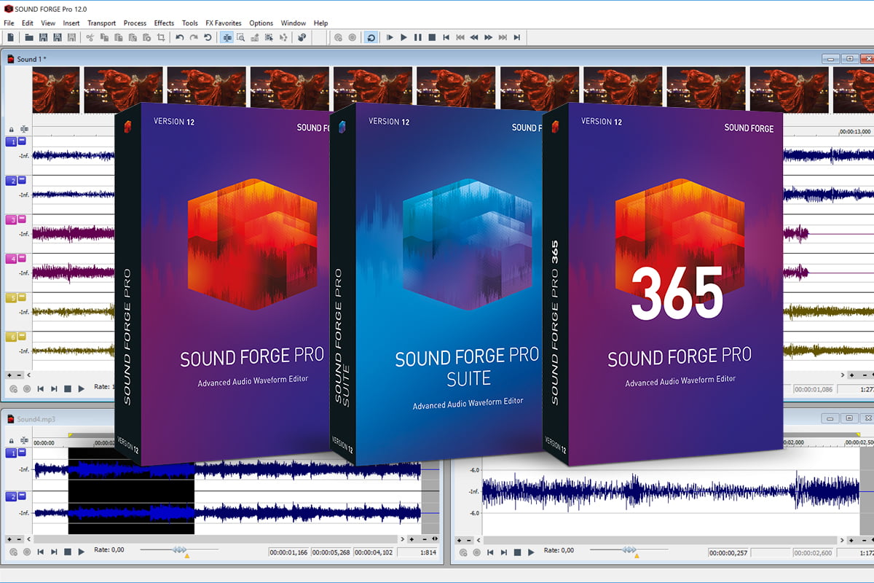
Task: Open the Process menu
Action: 135,23
